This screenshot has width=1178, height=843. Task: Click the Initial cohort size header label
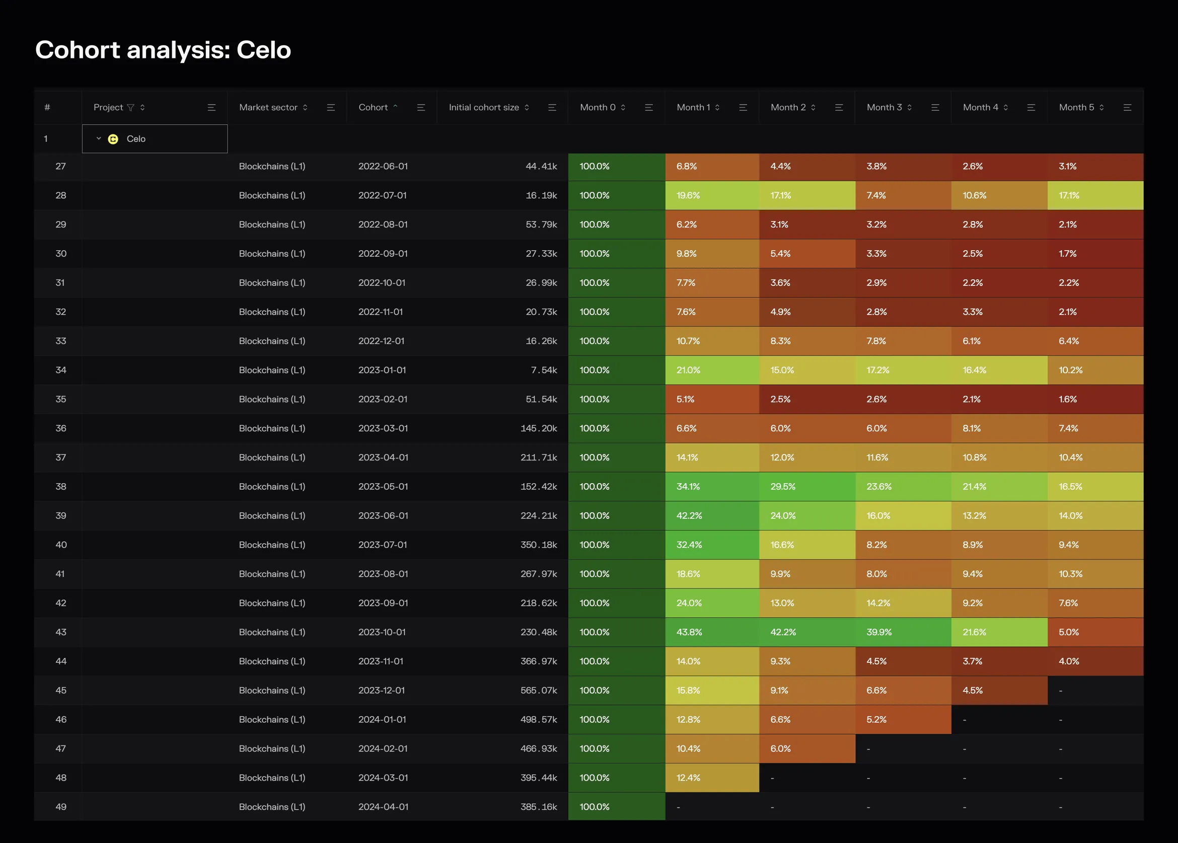pyautogui.click(x=484, y=108)
